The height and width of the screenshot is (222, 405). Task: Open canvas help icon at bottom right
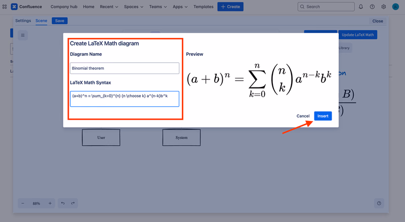coord(379,203)
